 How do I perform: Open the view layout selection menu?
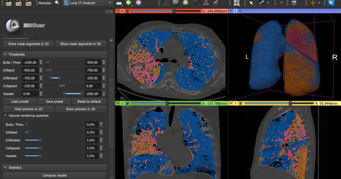pyautogui.click(x=237, y=3)
